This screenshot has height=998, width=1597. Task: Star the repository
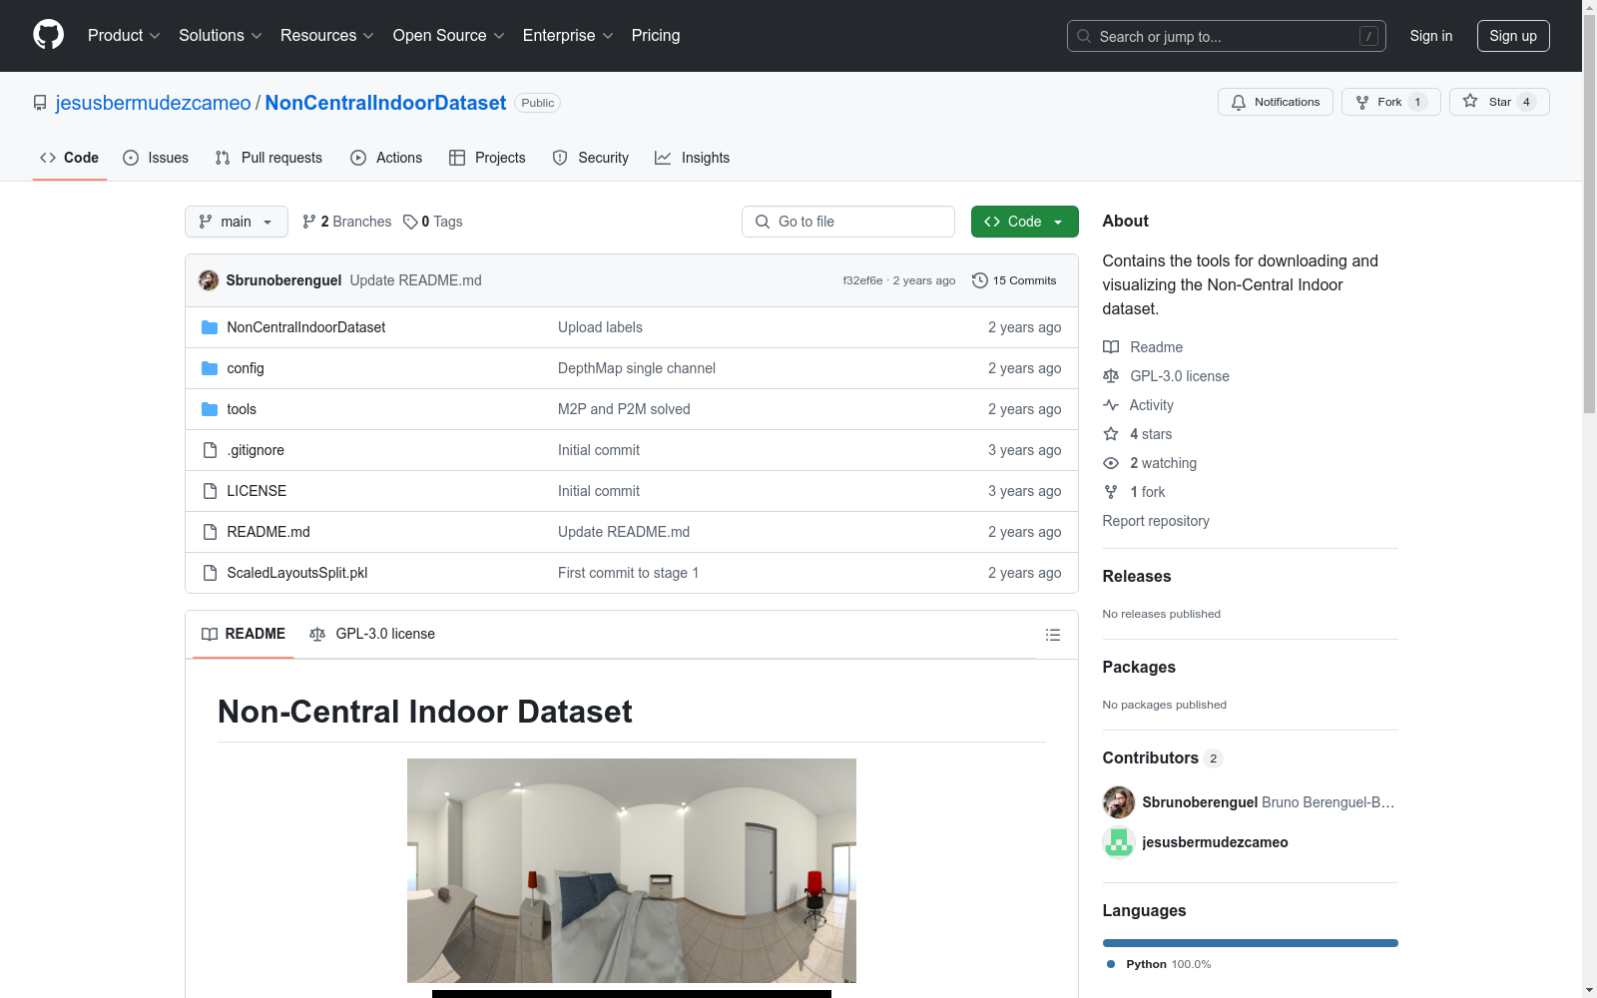coord(1498,102)
